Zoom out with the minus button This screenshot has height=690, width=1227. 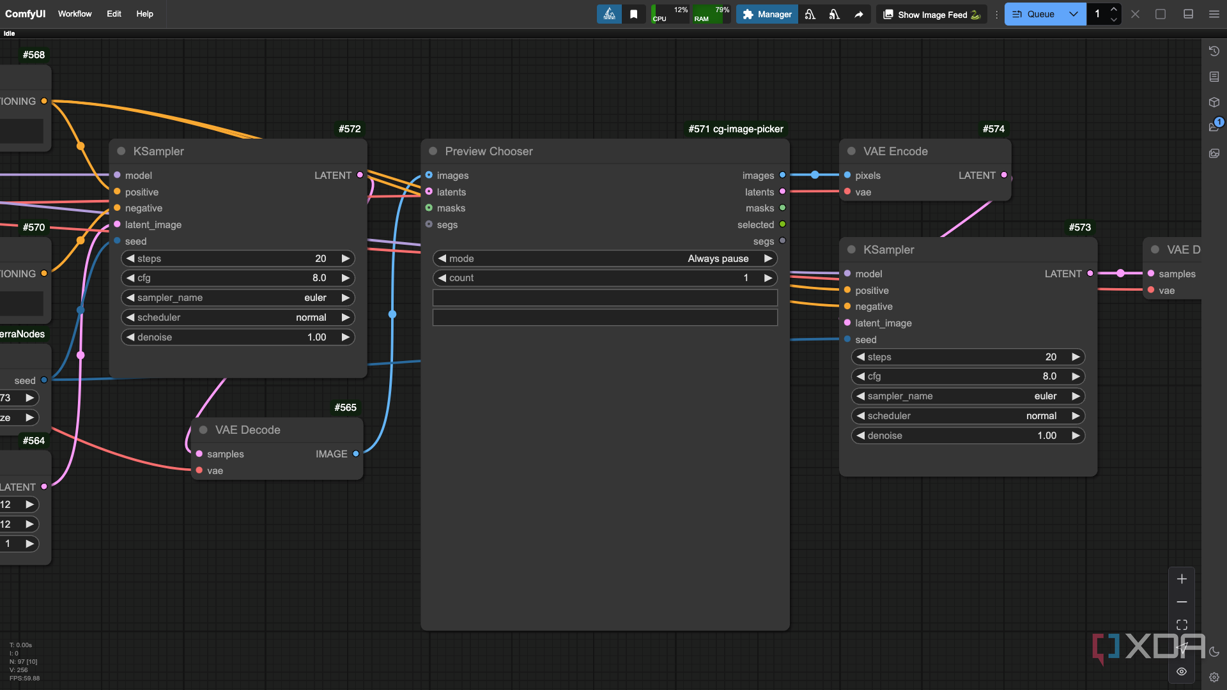1182,602
